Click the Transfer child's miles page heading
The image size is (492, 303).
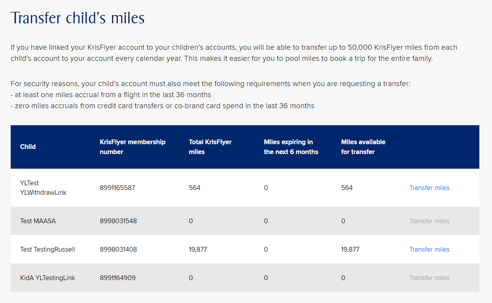pos(78,18)
